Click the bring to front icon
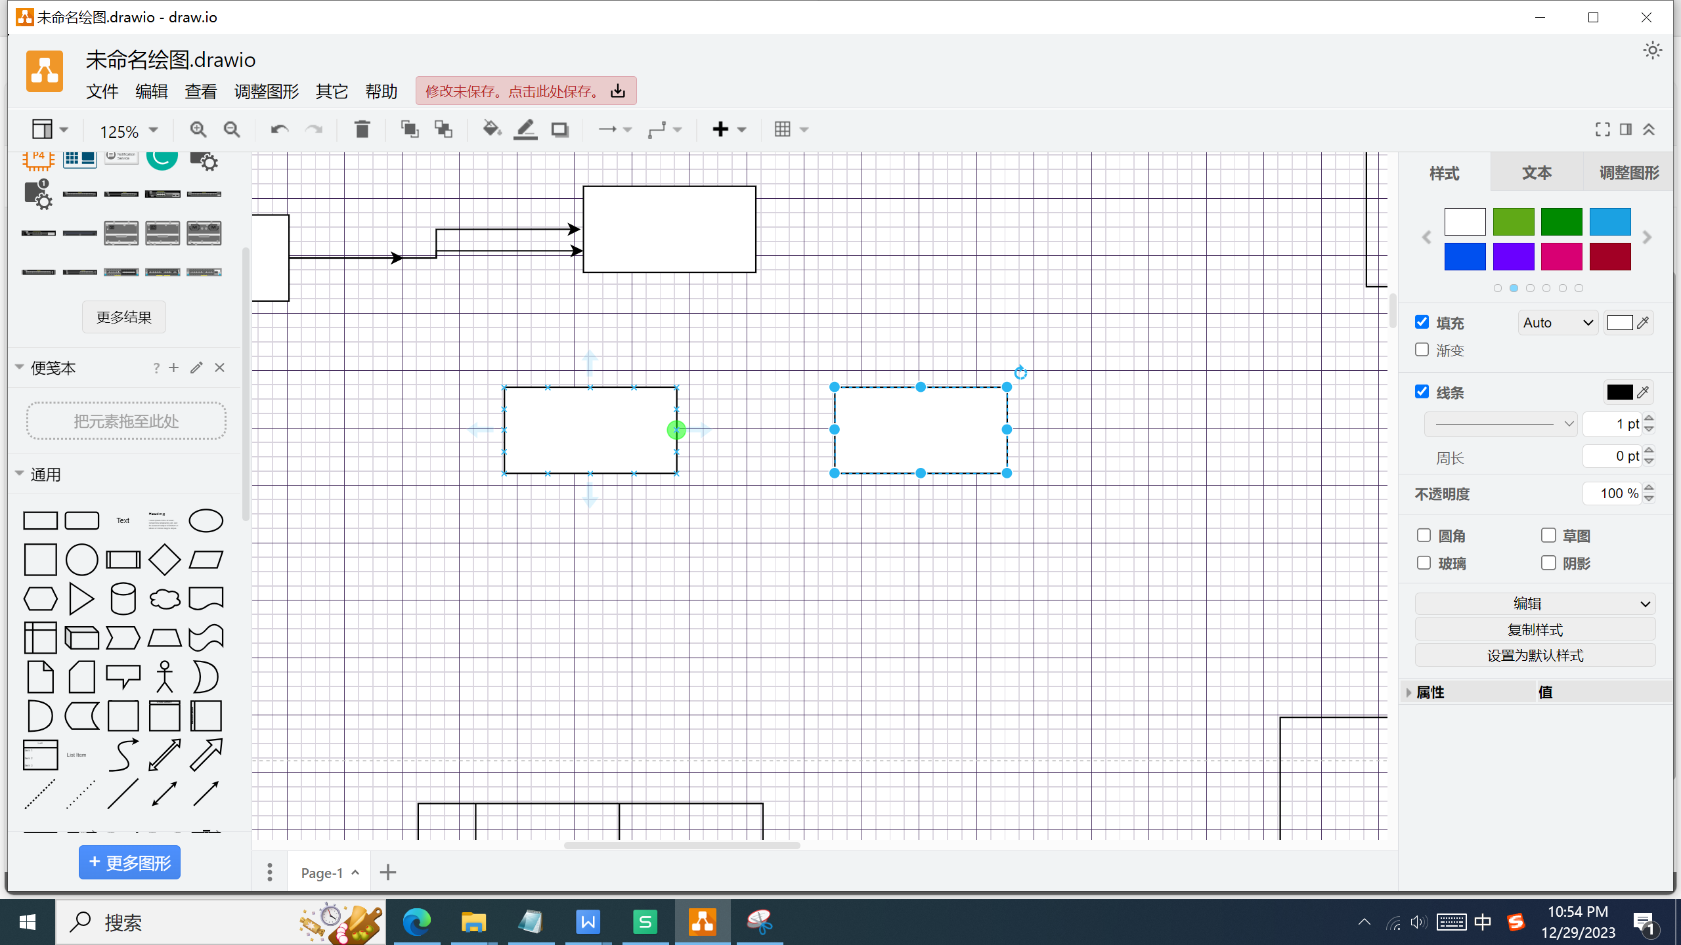 click(410, 129)
